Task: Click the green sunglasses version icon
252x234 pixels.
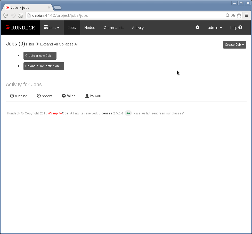Action: (128, 113)
